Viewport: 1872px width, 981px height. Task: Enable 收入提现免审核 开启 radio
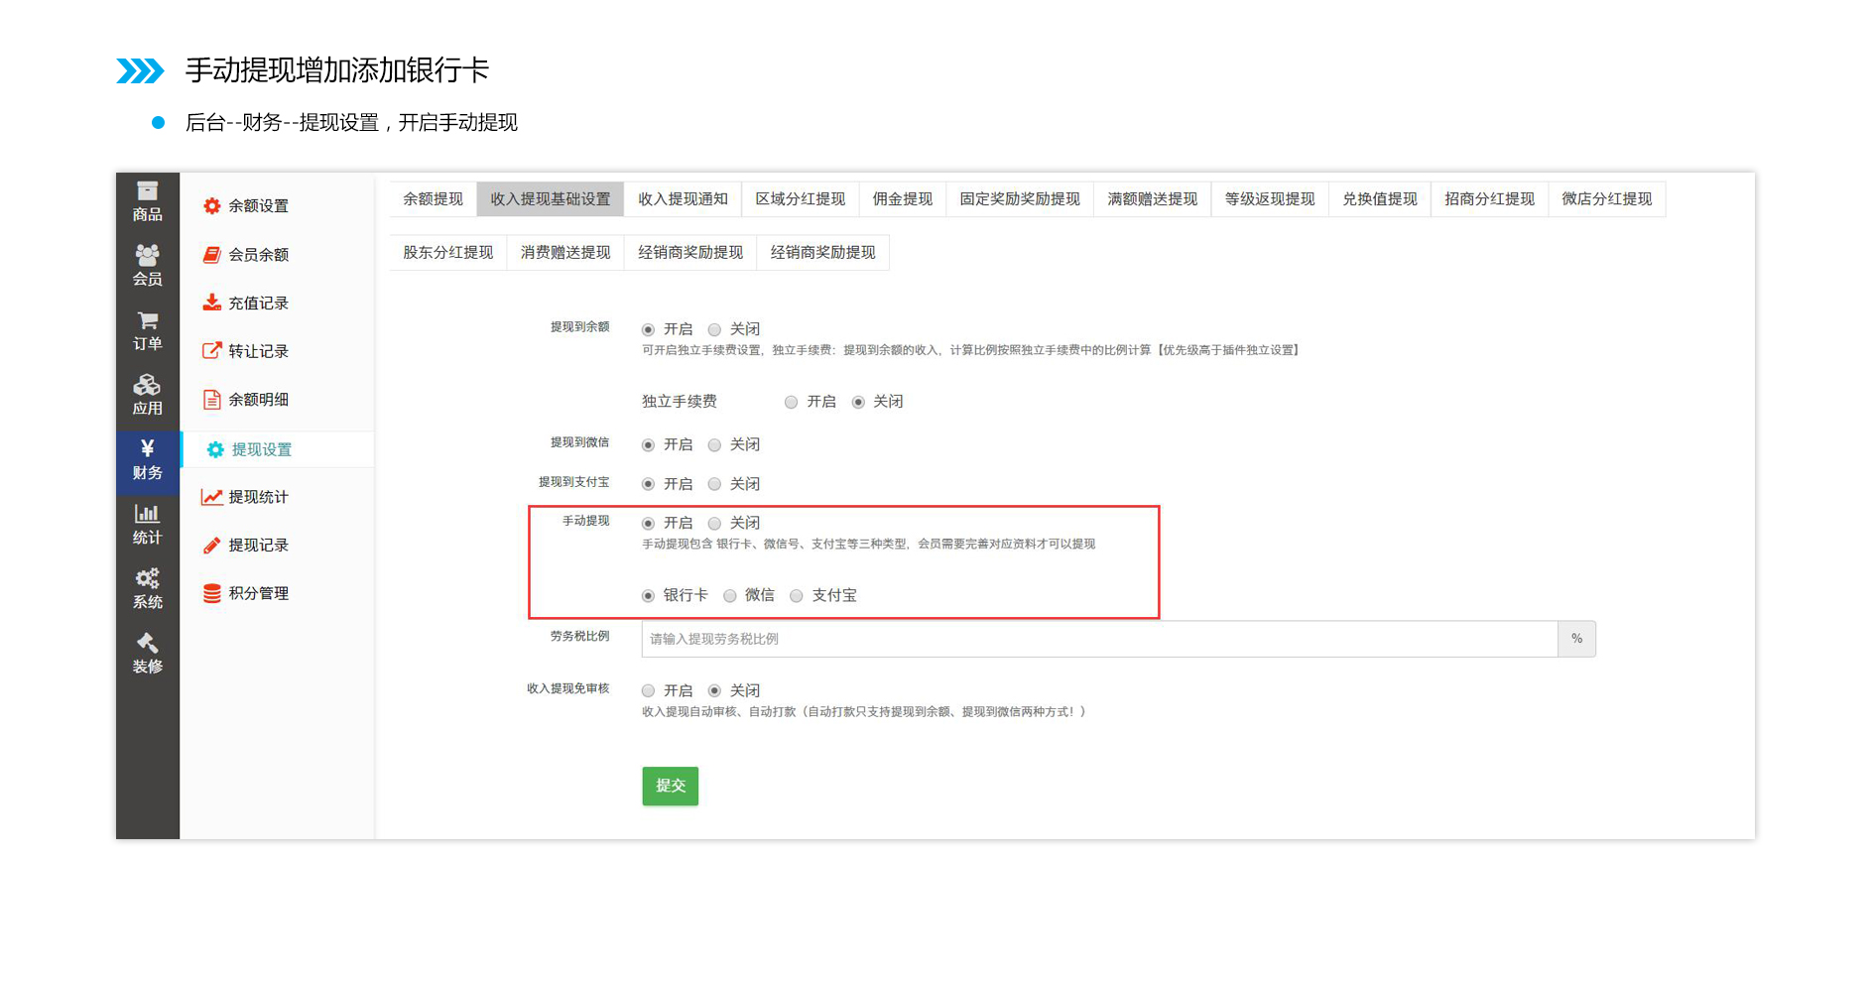tap(648, 690)
